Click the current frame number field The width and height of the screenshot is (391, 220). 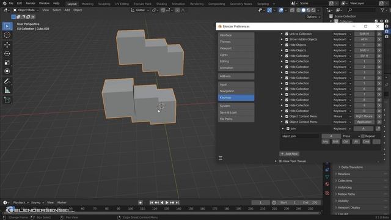[x=260, y=202]
